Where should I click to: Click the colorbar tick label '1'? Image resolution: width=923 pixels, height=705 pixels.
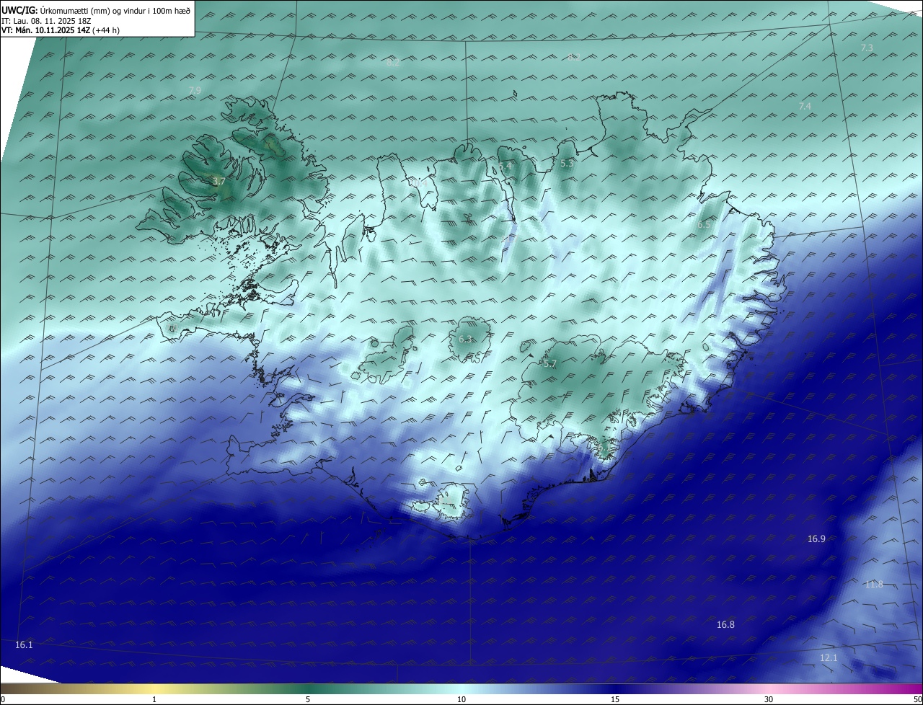pos(154,699)
